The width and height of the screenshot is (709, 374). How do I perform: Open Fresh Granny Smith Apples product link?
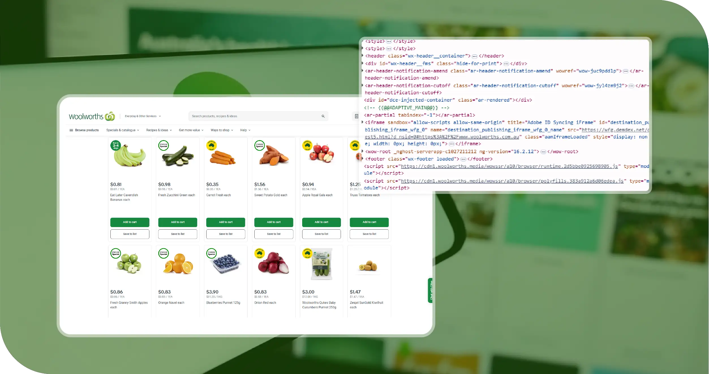129,305
